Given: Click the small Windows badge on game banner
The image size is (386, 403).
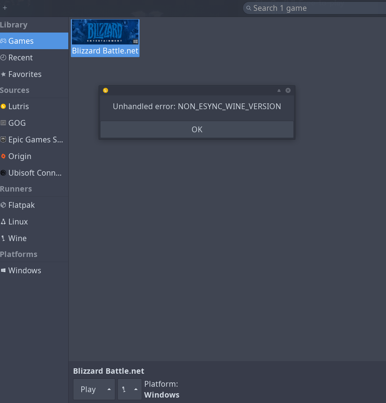Looking at the screenshot, I should coord(136,42).
